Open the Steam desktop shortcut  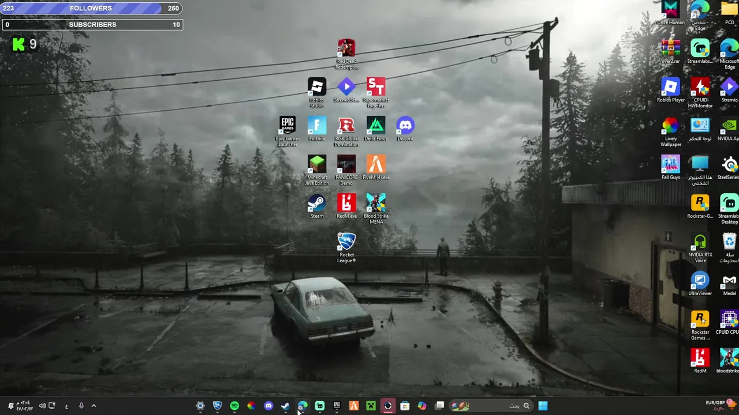pos(317,206)
